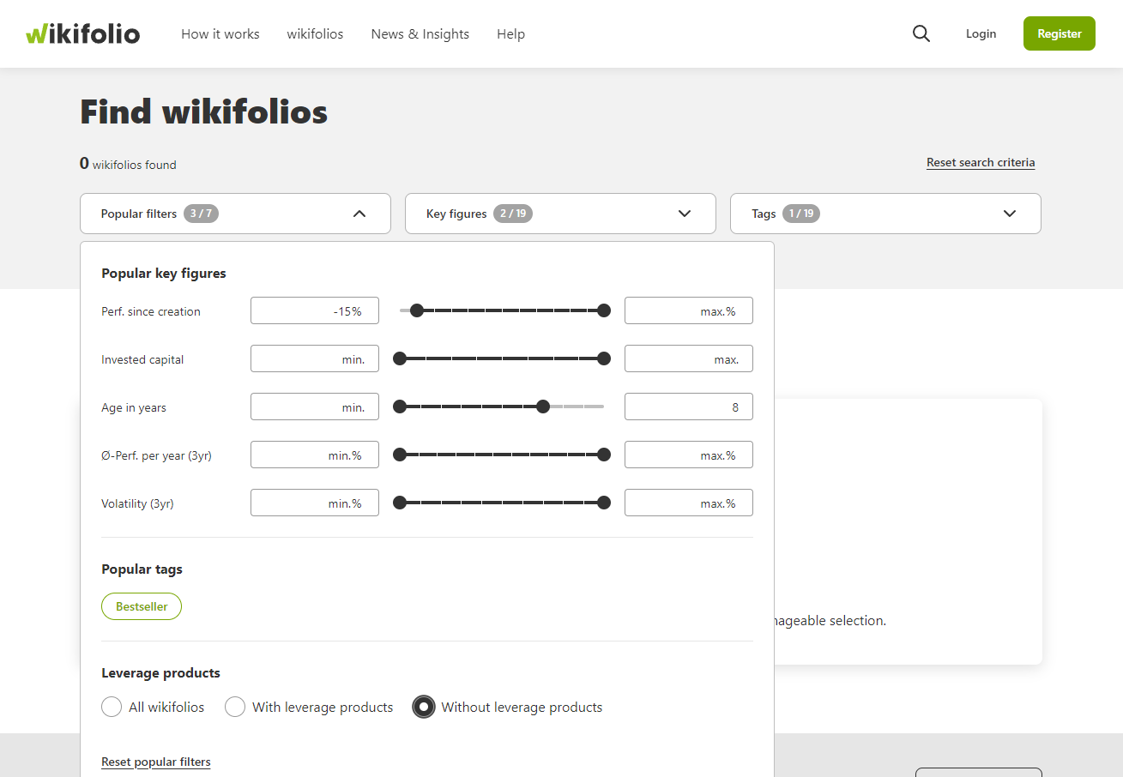This screenshot has height=777, width=1123.
Task: Open News & Insights menu
Action: point(420,33)
